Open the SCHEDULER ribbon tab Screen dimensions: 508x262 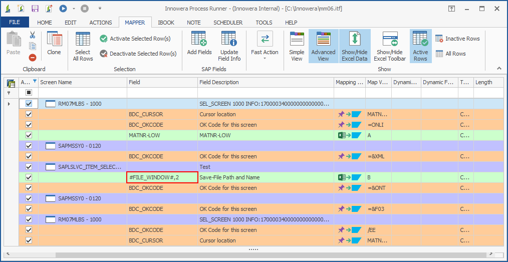tap(227, 23)
